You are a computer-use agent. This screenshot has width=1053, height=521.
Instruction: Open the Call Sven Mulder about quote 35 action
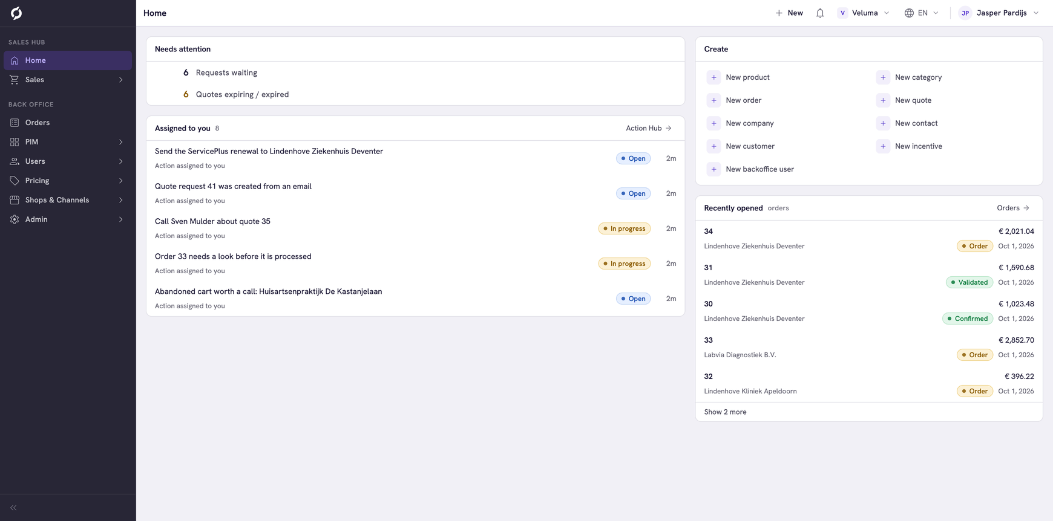(x=415, y=228)
